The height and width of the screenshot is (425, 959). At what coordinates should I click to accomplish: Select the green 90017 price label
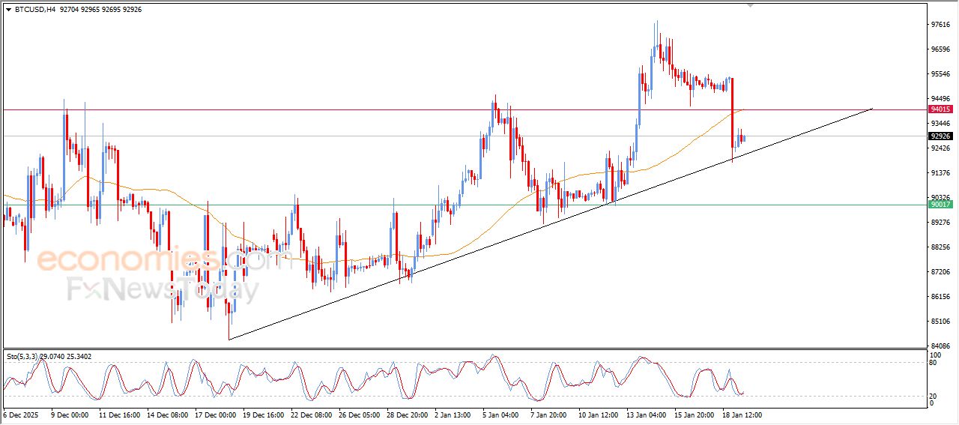point(940,205)
